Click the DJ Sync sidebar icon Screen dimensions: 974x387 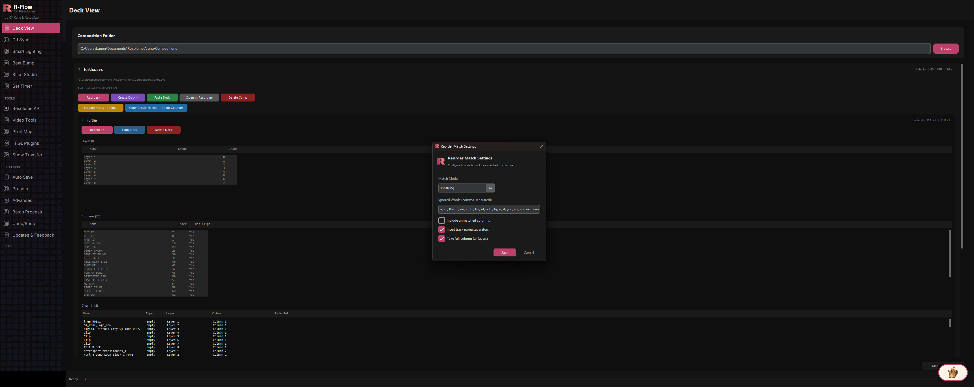(6, 40)
